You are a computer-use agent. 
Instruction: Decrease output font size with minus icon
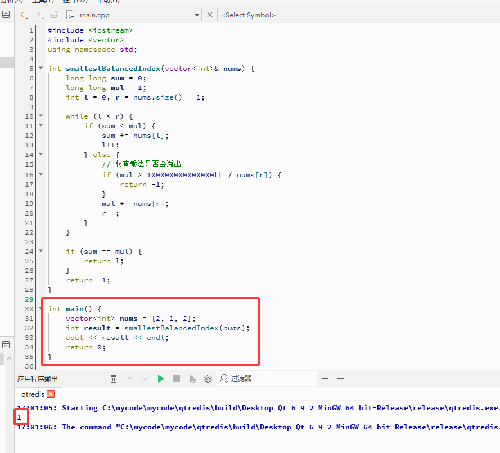[x=341, y=379]
